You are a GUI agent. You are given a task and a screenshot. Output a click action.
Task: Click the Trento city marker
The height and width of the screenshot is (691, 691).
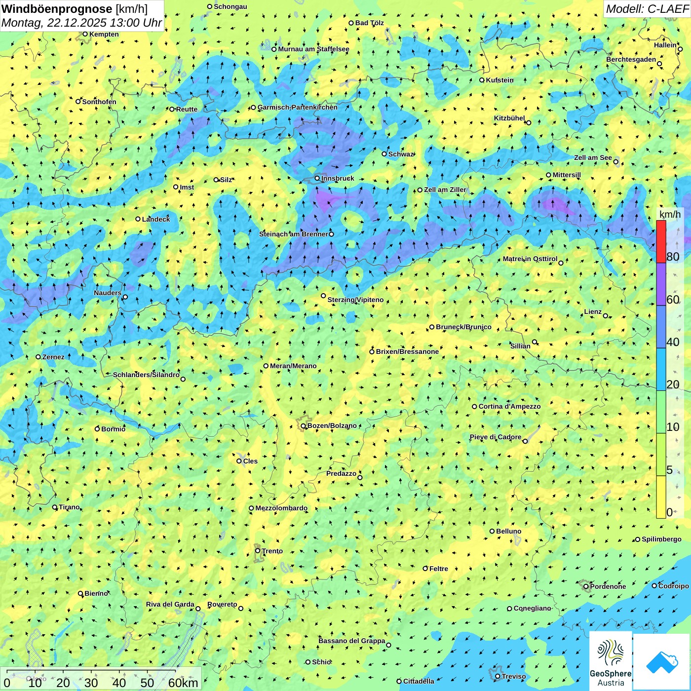tap(258, 551)
